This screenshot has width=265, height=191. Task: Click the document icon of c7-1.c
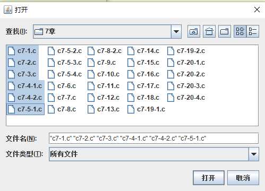tap(12, 51)
